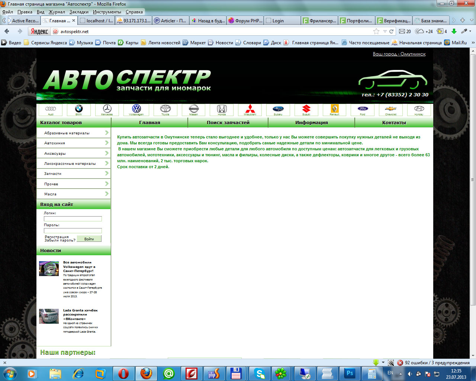Open the Файл menu
Screen dimensions: 476x381
click(7, 12)
